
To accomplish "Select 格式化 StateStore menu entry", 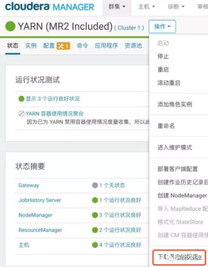I will click(180, 222).
